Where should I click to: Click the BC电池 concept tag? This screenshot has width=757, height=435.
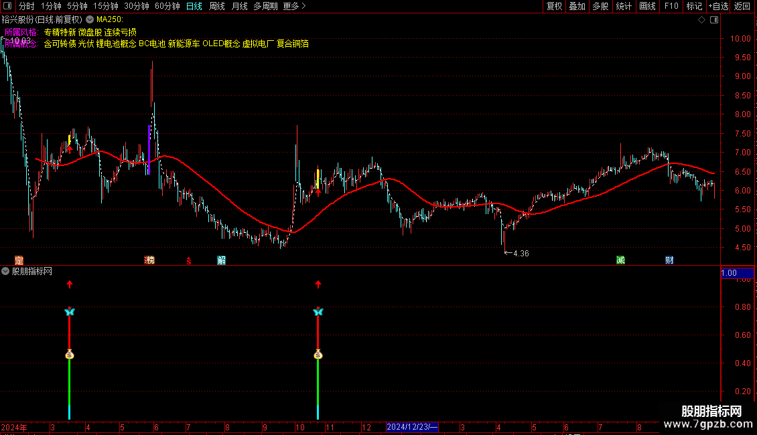click(x=152, y=44)
